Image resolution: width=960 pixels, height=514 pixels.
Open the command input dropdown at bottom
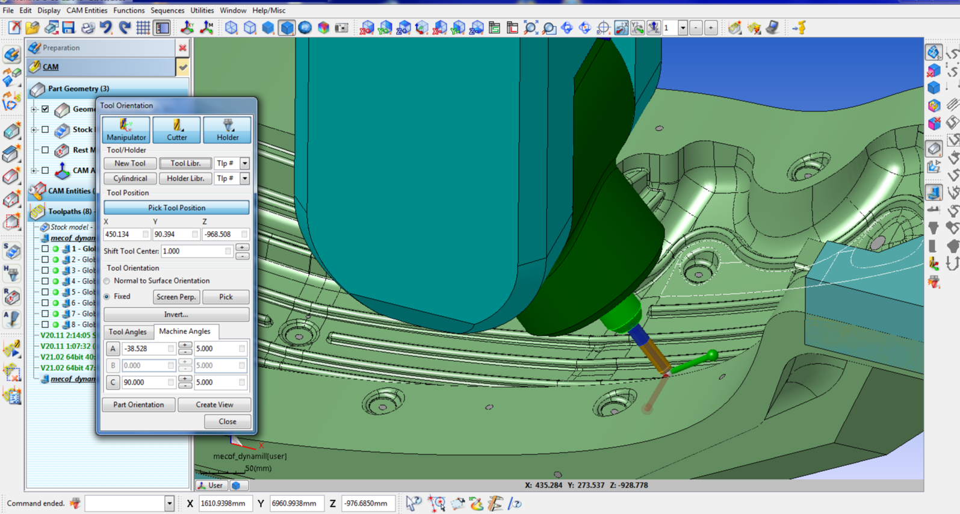[x=169, y=503]
